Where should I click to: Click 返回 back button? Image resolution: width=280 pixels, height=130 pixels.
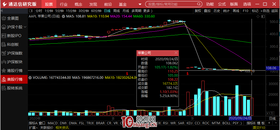coord(275,11)
